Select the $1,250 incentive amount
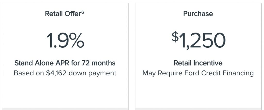 click(199, 40)
